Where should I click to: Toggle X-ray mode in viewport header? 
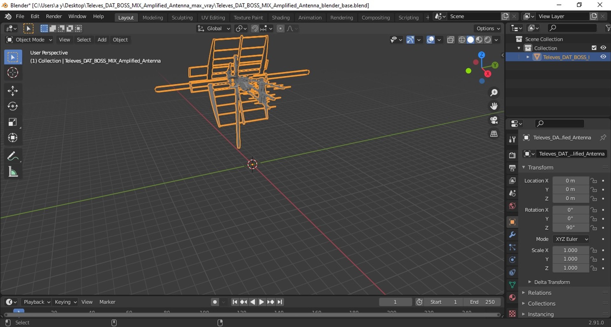451,40
